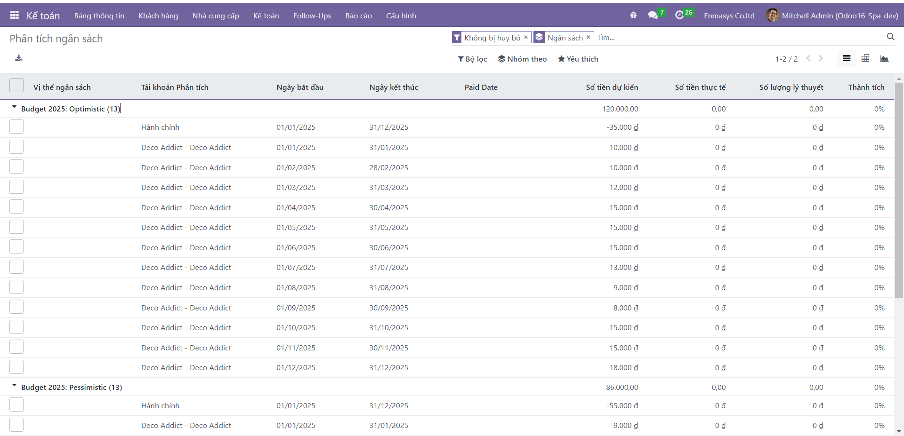Open the activities clock icon

[679, 16]
